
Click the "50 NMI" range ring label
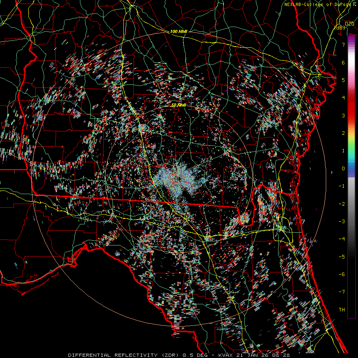tap(179, 105)
